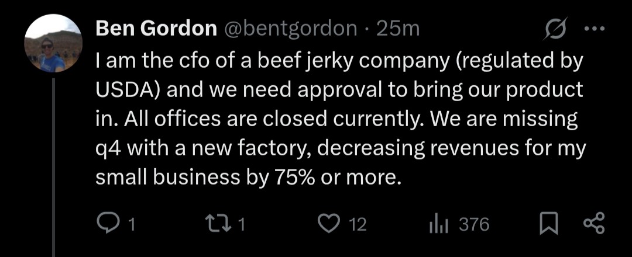
Task: Open Ben Gordon's profile picture
Action: (x=53, y=44)
